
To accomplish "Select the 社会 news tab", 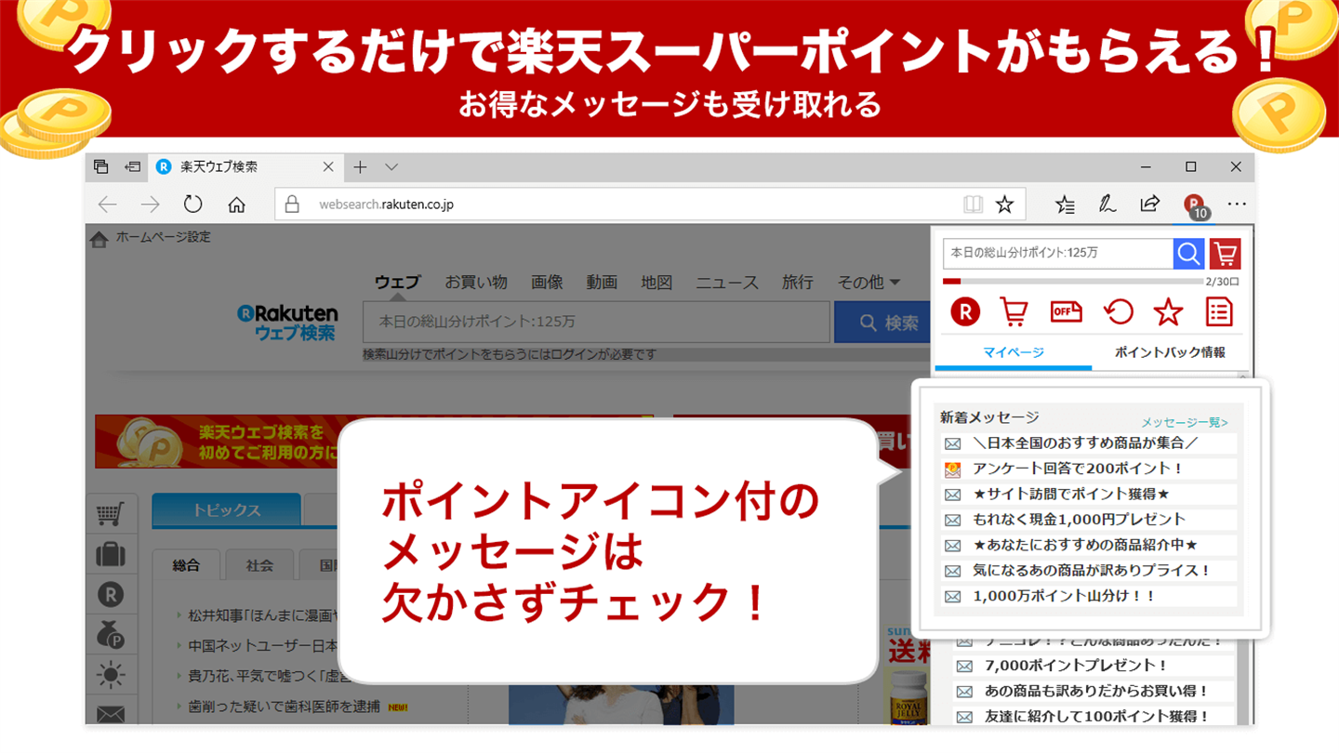I will (x=259, y=564).
